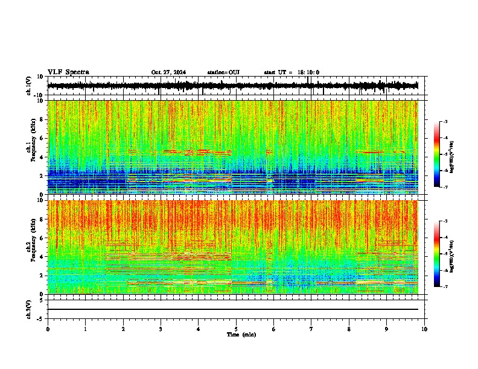This screenshot has width=478, height=369.
Task: Click the "8" kHz tick on ch.1 spectrogram
Action: [x=42, y=119]
